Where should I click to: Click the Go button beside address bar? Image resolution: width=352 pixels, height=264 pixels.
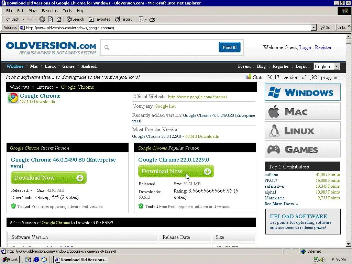point(326,27)
